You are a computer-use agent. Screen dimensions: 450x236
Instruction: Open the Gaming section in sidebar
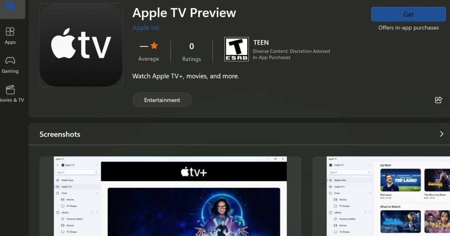(10, 64)
